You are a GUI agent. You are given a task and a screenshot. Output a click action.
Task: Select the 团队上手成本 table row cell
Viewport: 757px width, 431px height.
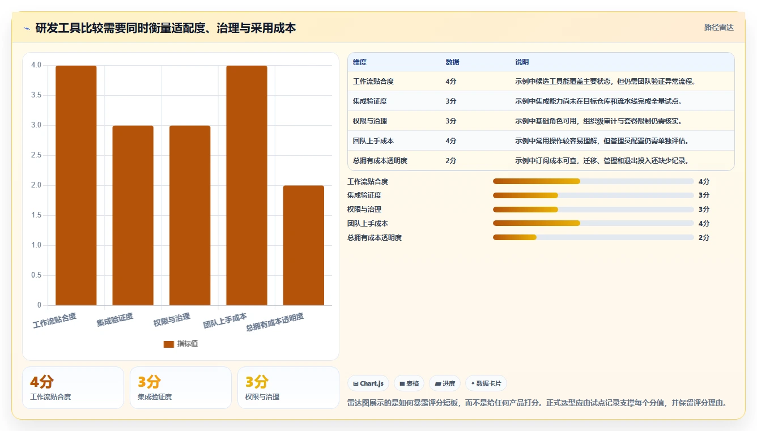pyautogui.click(x=373, y=141)
